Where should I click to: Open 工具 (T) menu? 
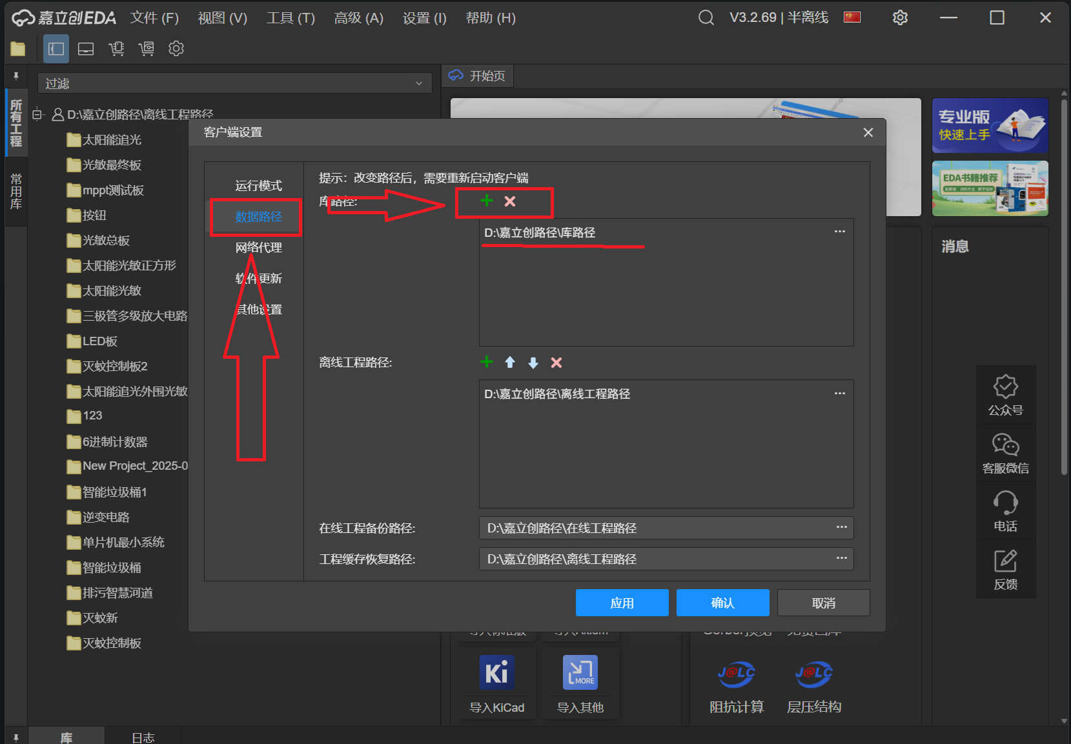(x=291, y=18)
